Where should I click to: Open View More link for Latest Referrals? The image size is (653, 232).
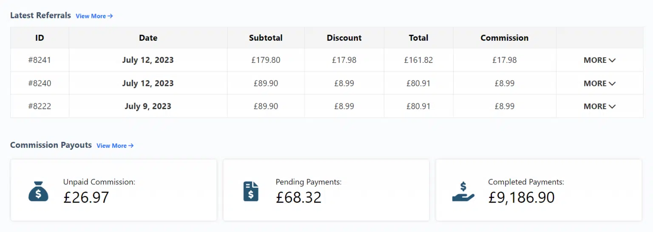tap(94, 16)
